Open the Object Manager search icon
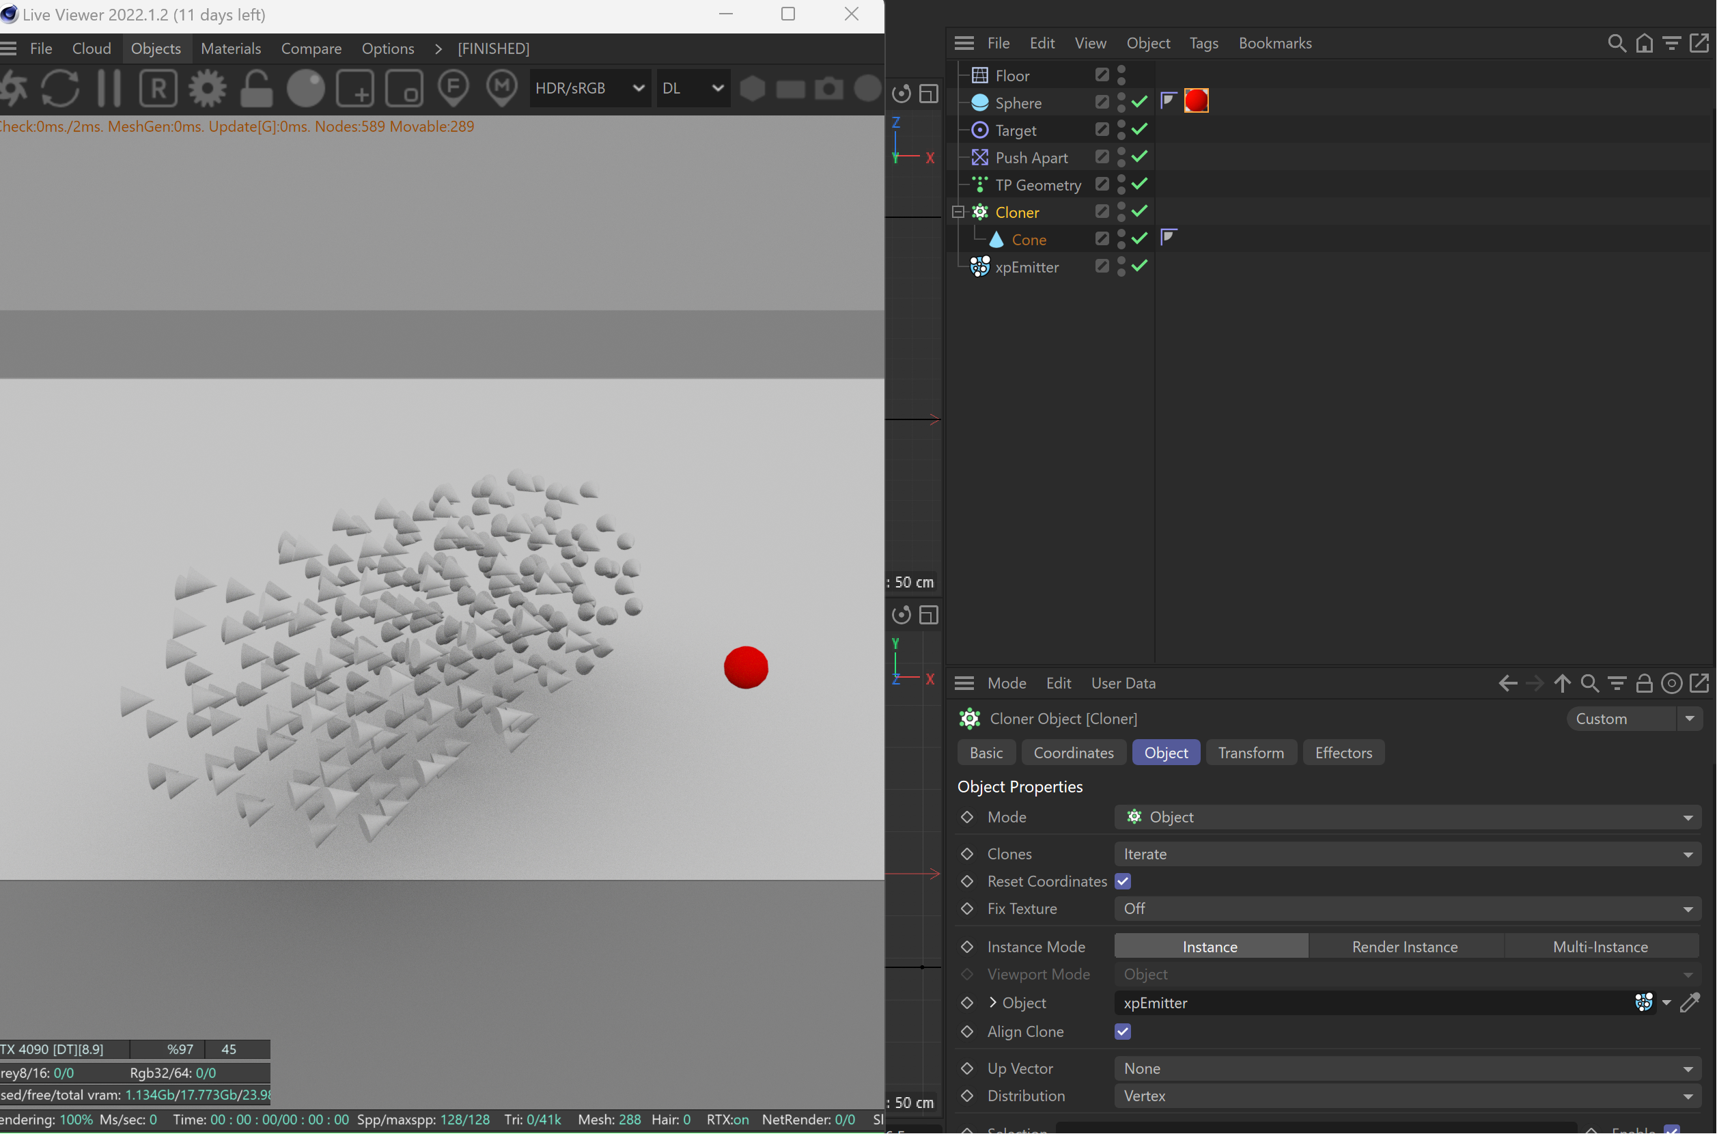Screen dimensions: 1717x1134 tap(1617, 44)
